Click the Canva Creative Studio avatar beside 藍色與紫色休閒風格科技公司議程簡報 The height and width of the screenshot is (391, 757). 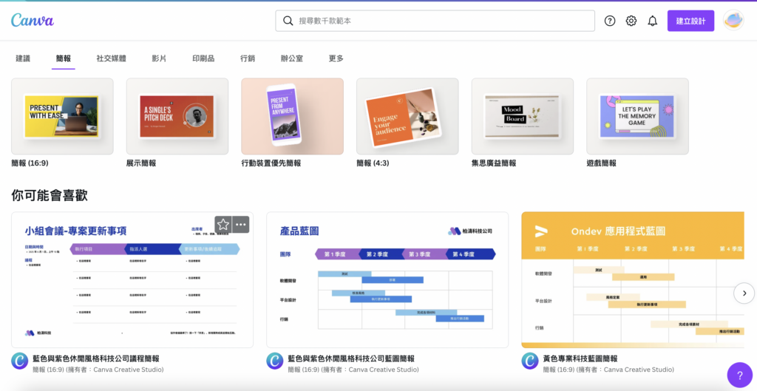20,361
